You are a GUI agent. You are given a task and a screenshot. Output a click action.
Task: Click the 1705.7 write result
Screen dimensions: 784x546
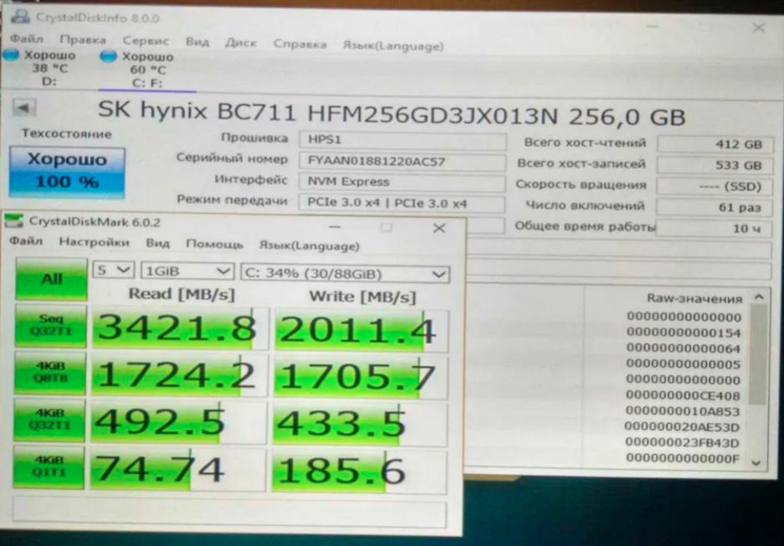[360, 377]
